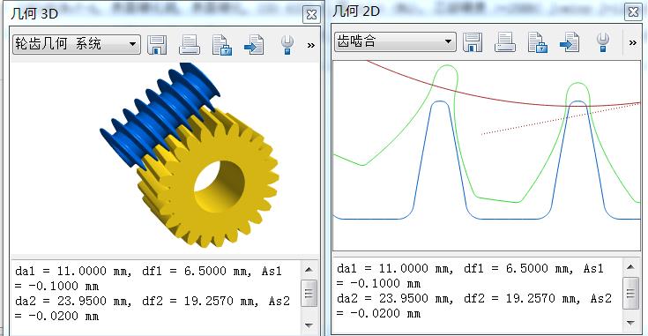Close the 几何 2D panel
Image resolution: width=648 pixels, height=336 pixels.
click(633, 12)
